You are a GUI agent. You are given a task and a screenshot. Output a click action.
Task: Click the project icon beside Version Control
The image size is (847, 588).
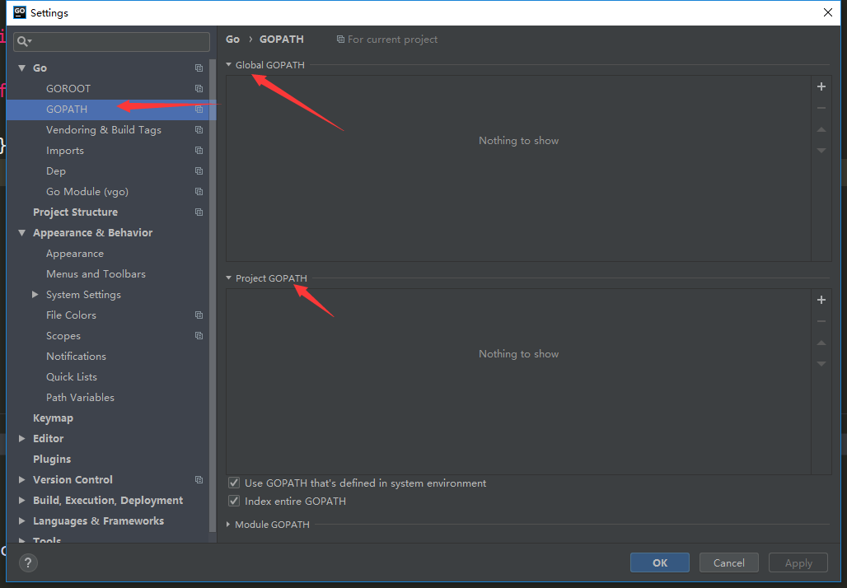199,480
